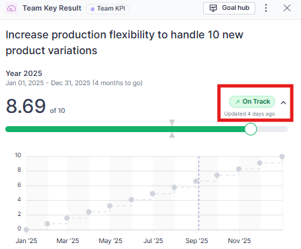Click the purple dashed current date line
301x249 pixels.
tap(198, 193)
